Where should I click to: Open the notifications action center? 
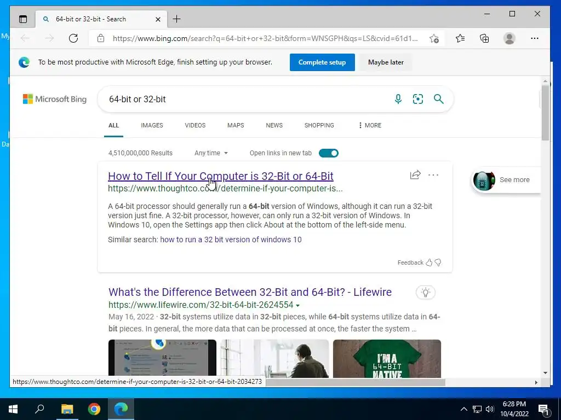(544, 409)
